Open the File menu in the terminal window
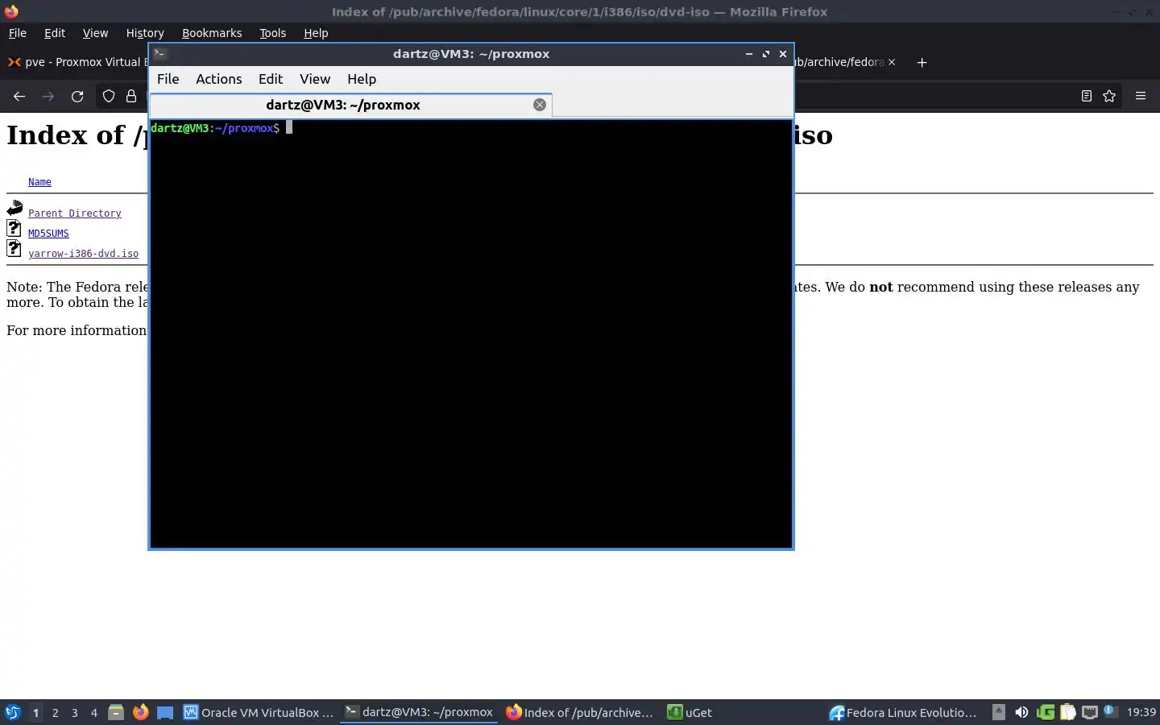The image size is (1160, 725). [x=168, y=79]
